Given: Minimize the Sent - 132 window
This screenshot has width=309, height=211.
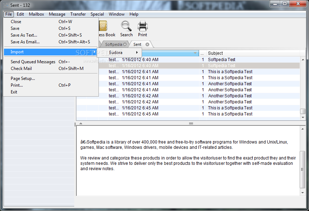Looking at the screenshot, I should [x=275, y=4].
